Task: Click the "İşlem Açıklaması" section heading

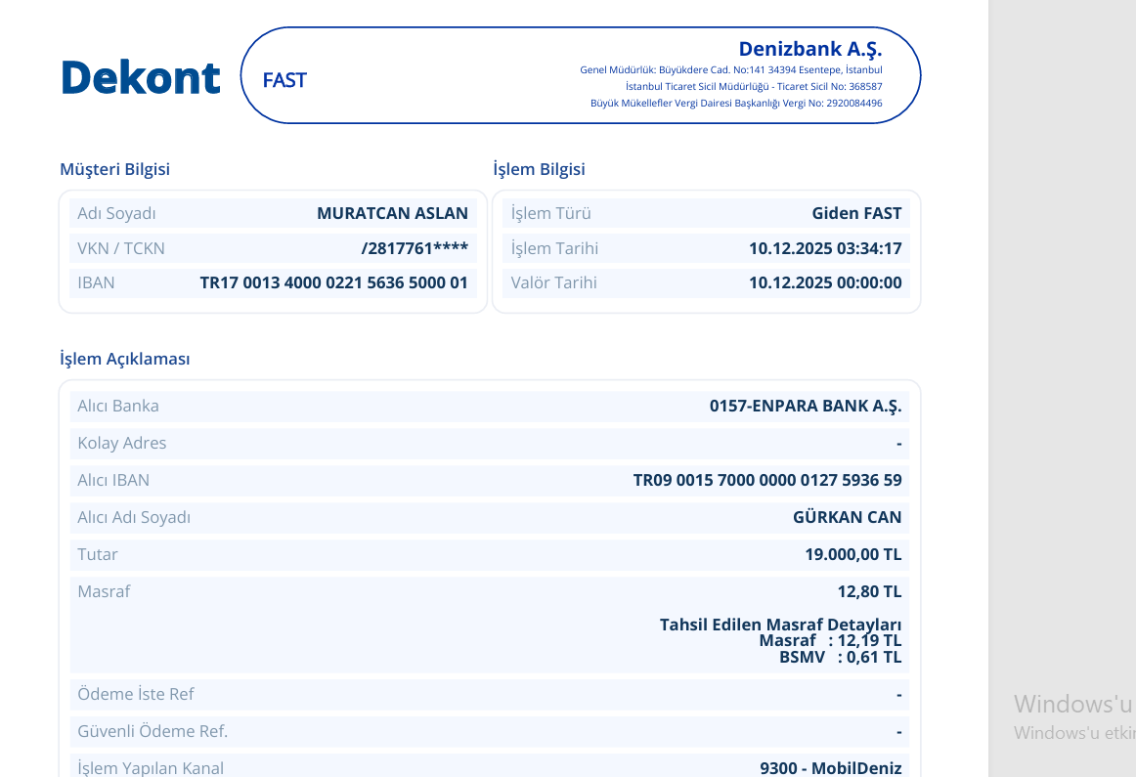Action: pyautogui.click(x=124, y=359)
